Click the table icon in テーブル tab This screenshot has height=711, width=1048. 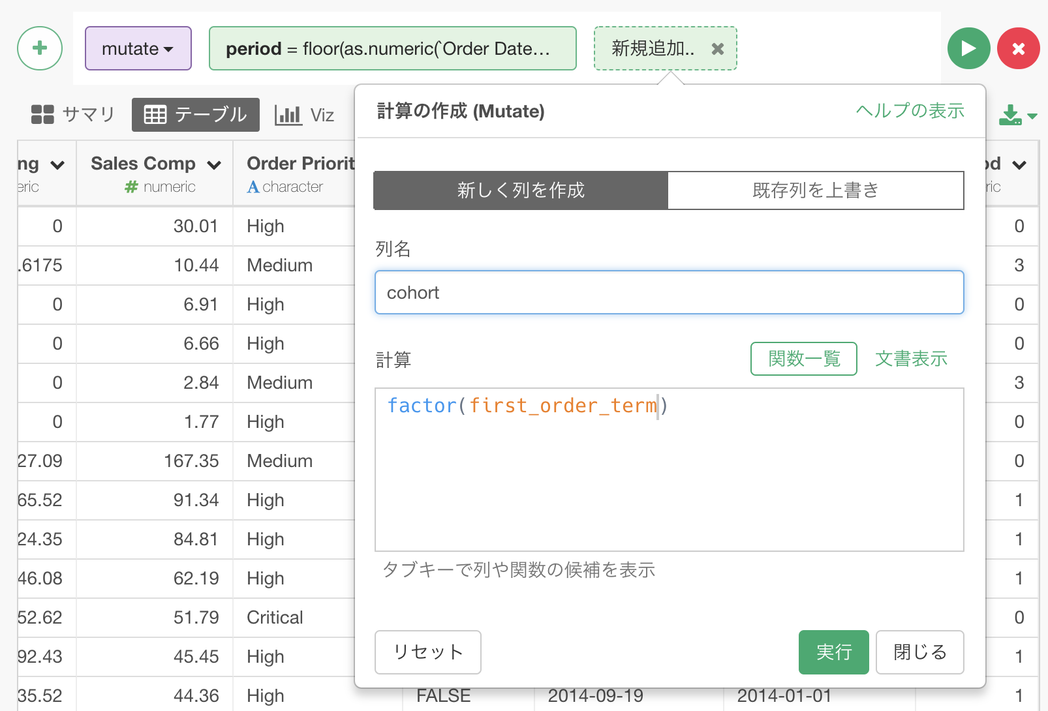(155, 115)
